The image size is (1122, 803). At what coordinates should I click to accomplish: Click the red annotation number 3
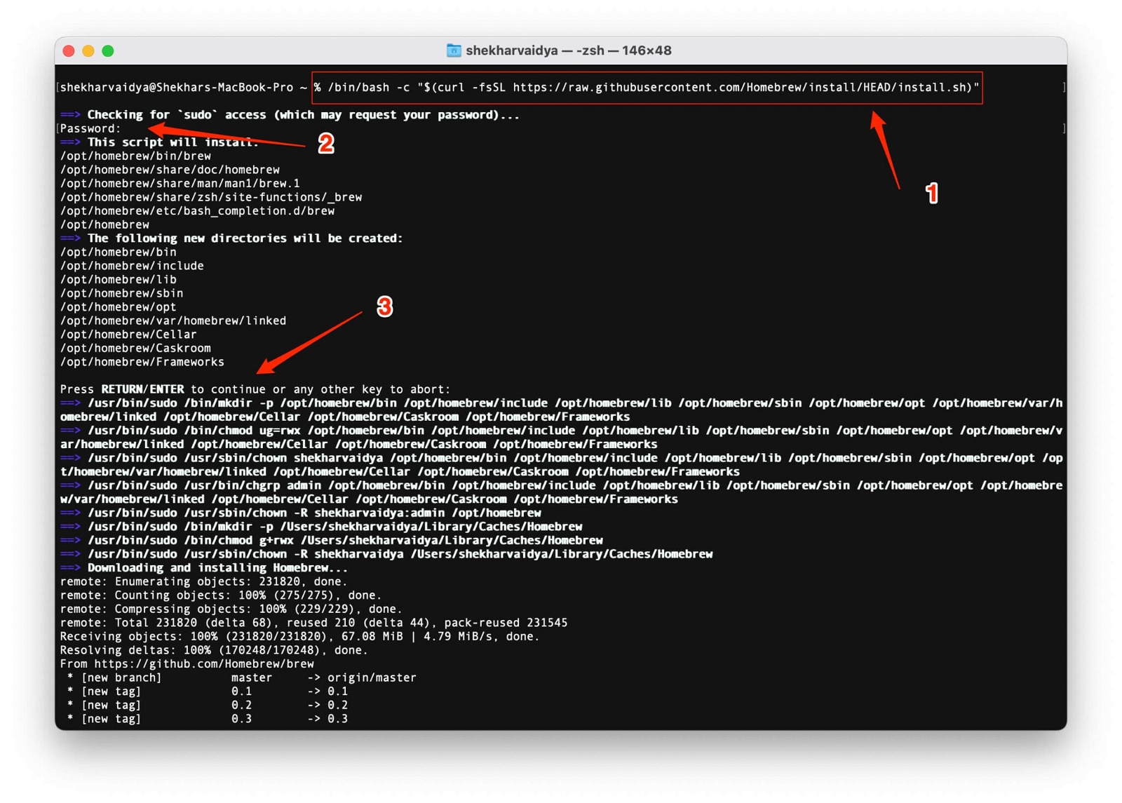384,306
